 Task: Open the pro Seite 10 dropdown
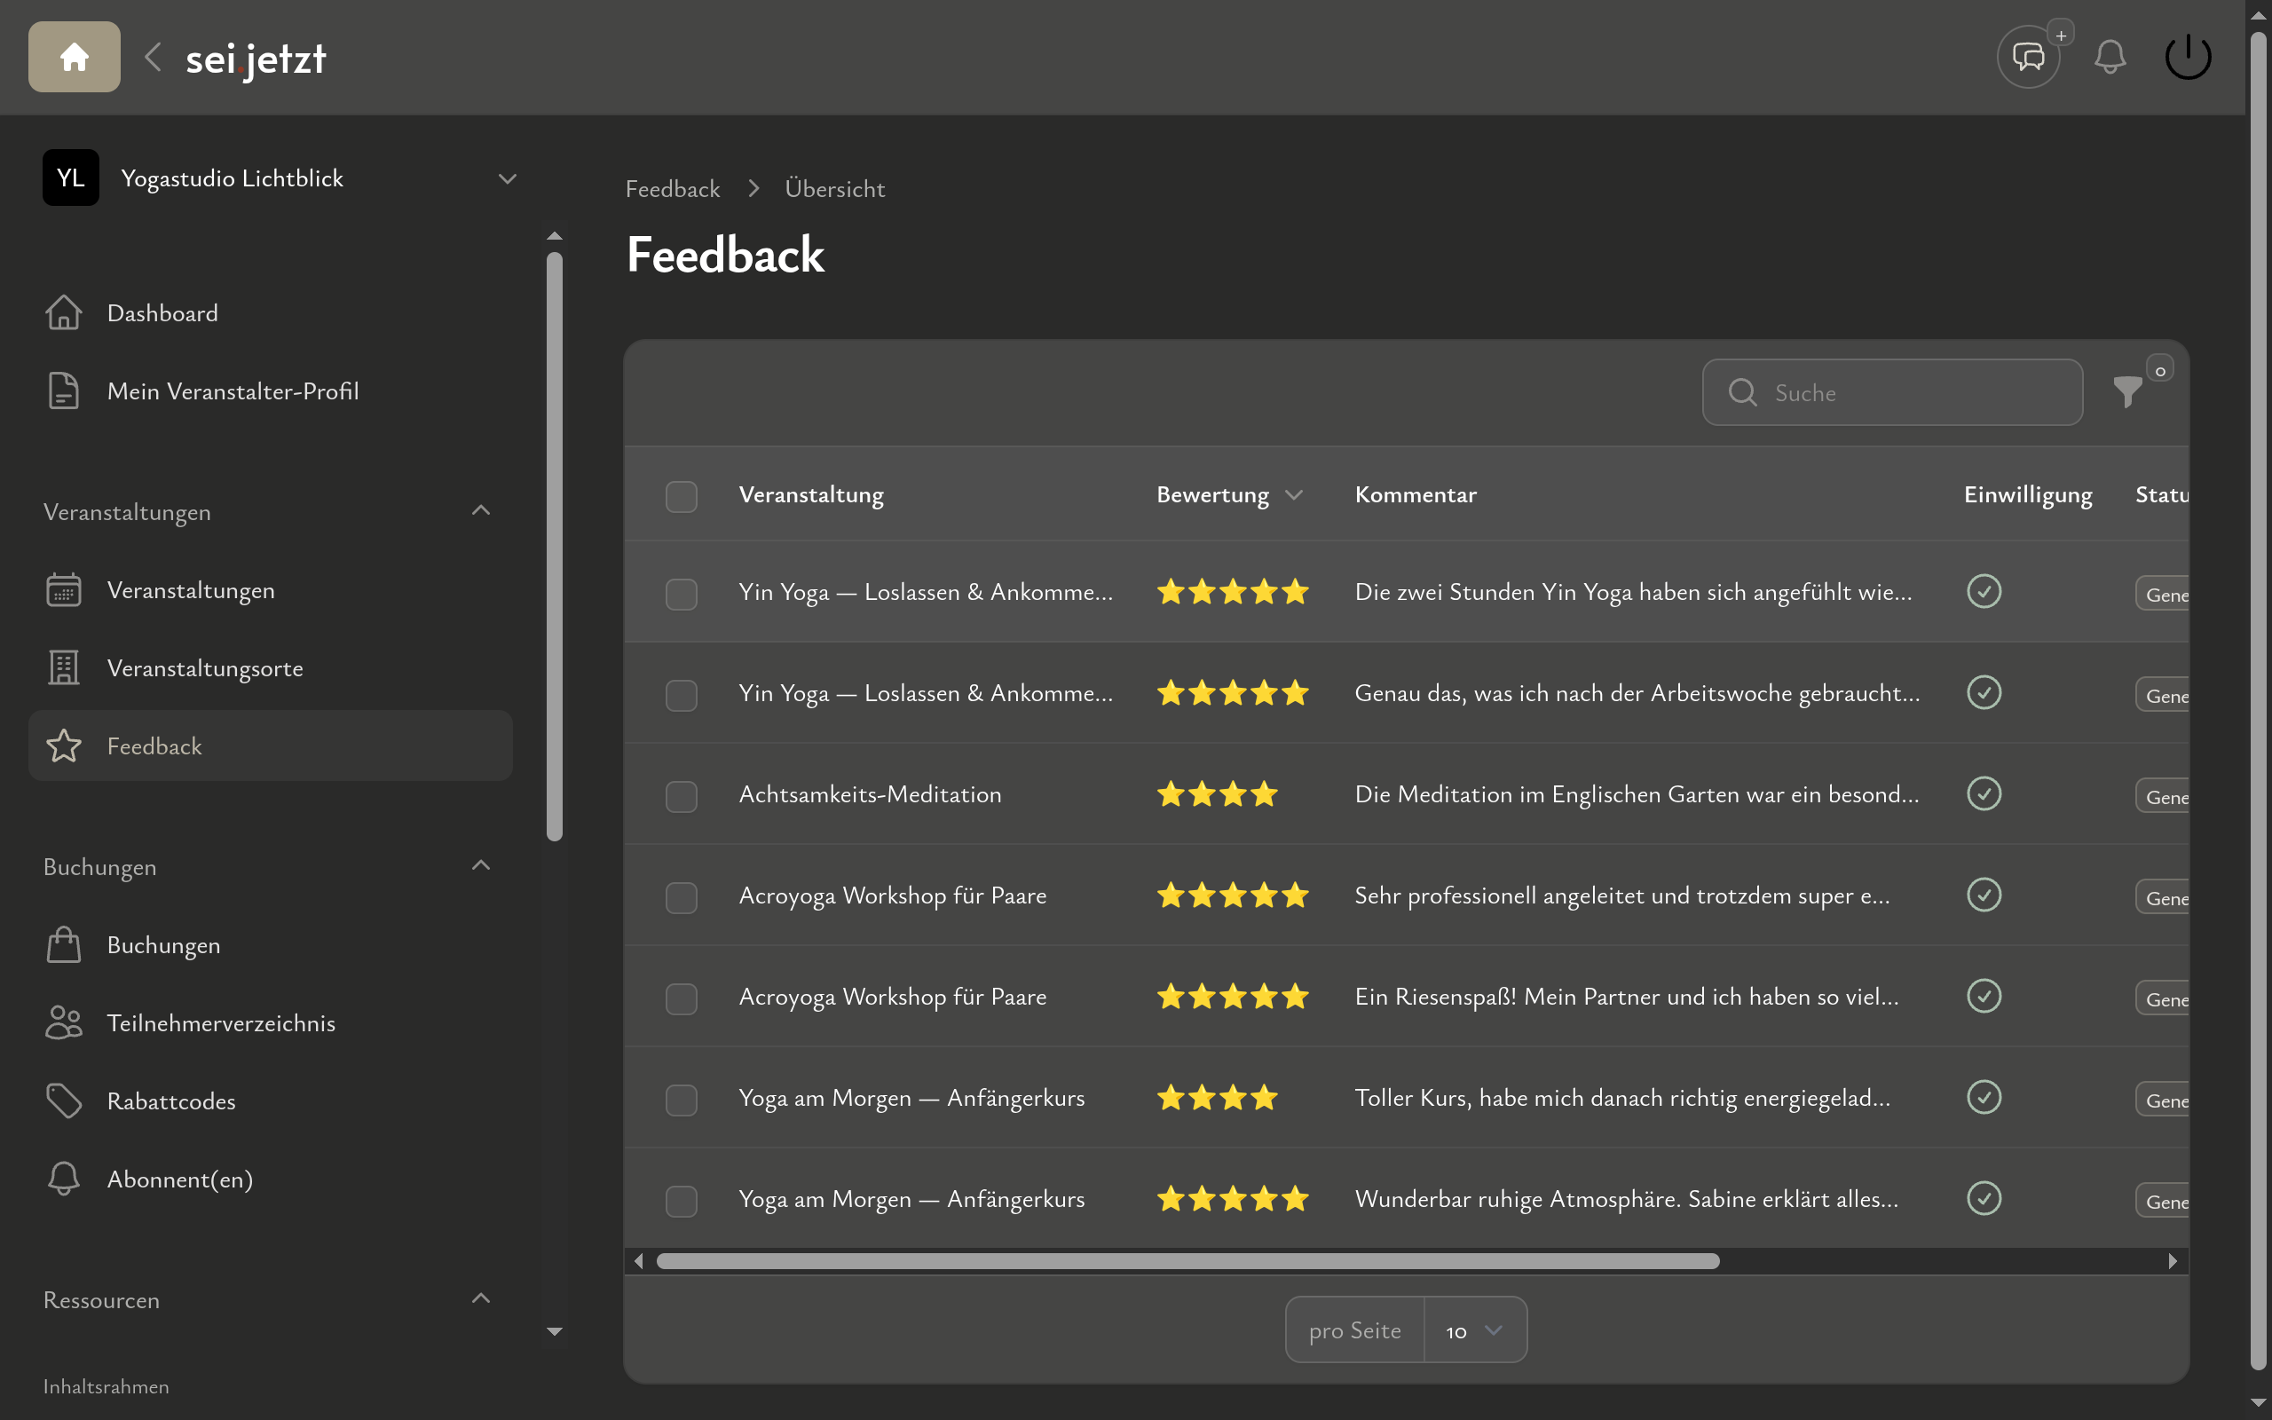[1474, 1329]
